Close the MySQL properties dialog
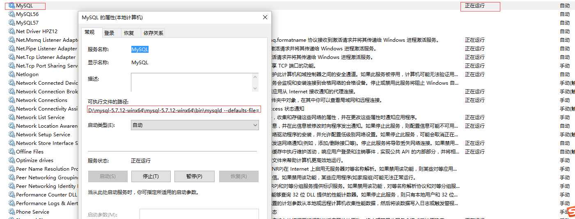This screenshot has height=219, width=575. (265, 18)
